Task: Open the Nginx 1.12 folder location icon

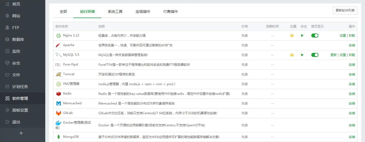Action: pos(292,36)
